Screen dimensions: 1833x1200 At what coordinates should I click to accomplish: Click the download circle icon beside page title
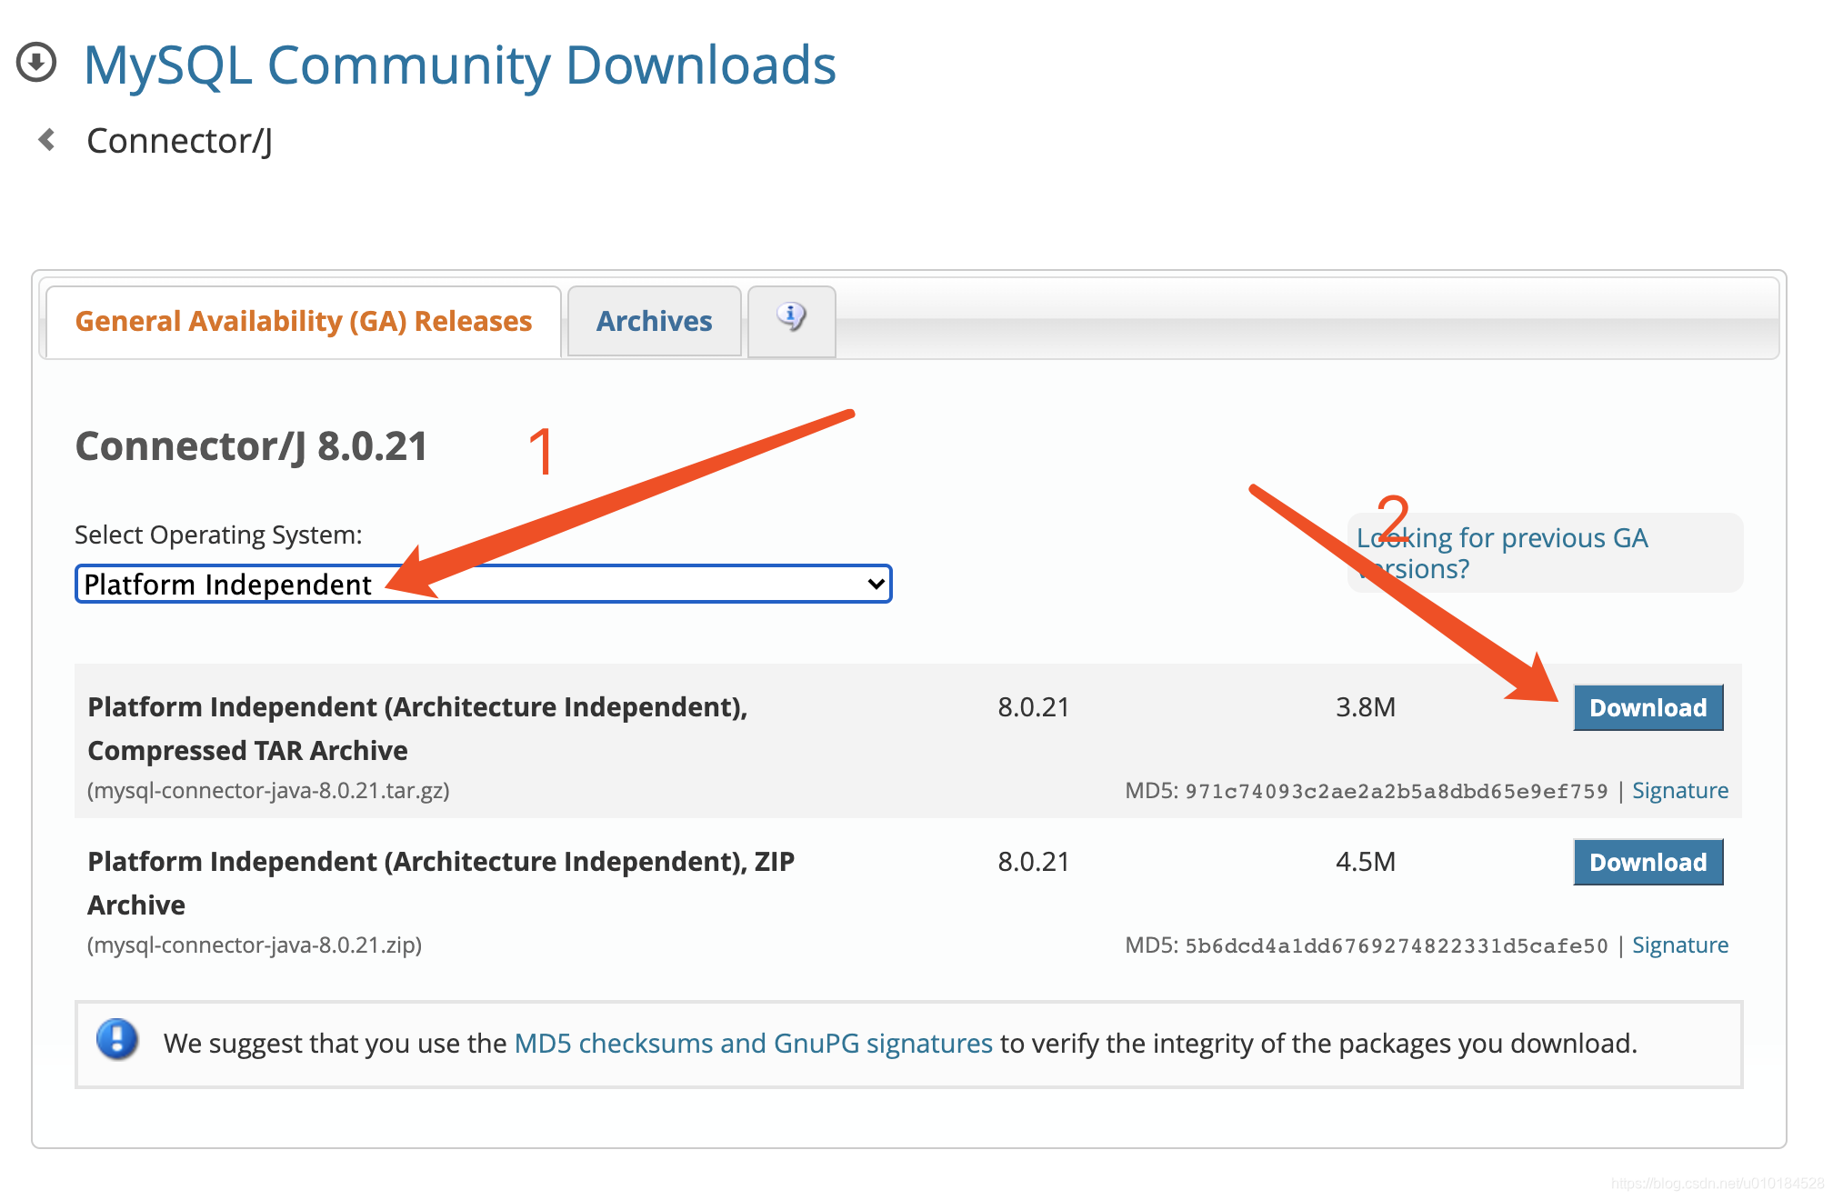(x=36, y=63)
